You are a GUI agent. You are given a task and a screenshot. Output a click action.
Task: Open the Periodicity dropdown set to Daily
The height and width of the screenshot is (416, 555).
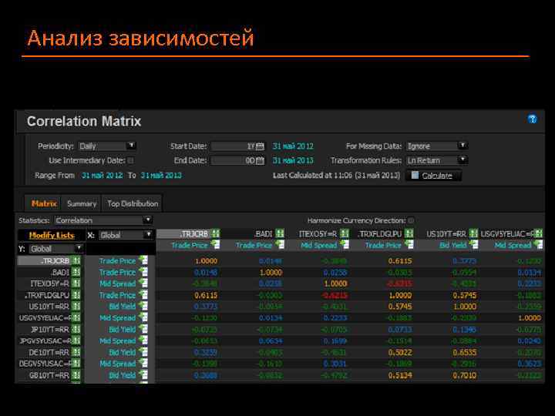107,146
